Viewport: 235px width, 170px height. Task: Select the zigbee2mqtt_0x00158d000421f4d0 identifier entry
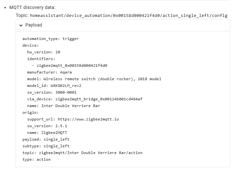(72, 66)
